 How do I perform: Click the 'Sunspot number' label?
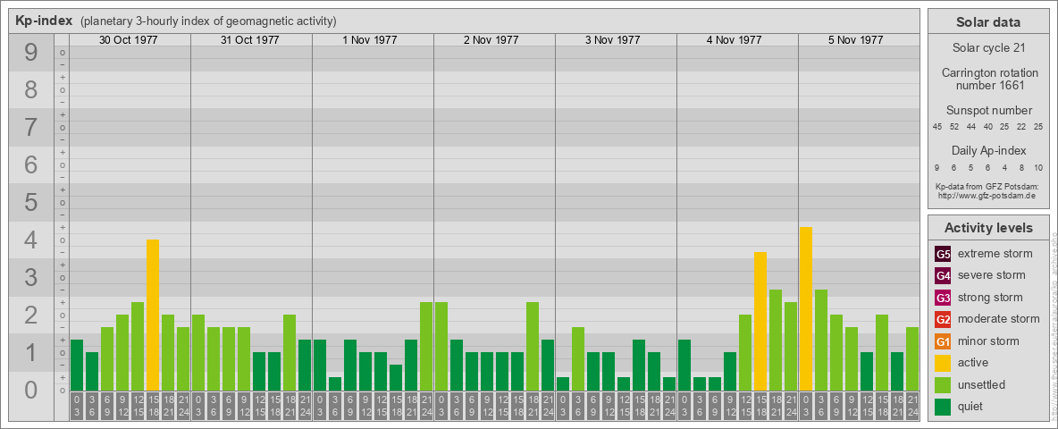pyautogui.click(x=988, y=110)
